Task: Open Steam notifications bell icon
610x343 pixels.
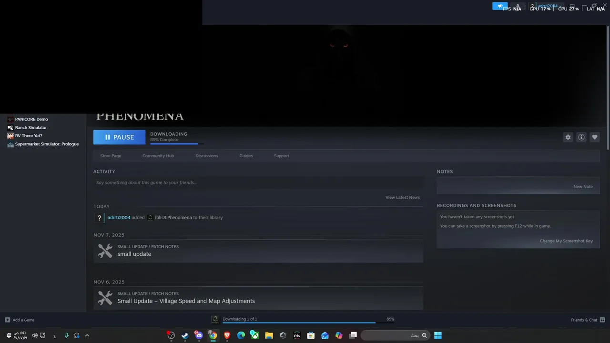Action: pos(518,6)
